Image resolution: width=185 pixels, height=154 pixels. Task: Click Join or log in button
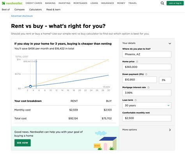pos(175,3)
